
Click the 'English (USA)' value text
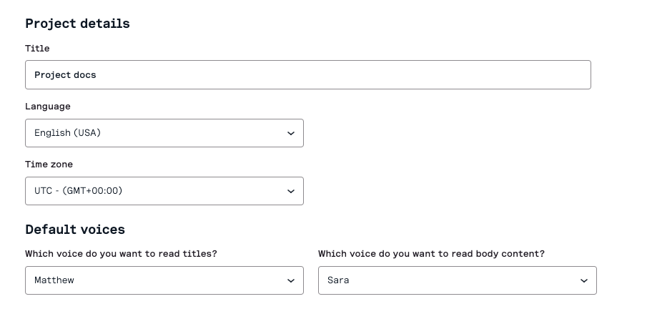(67, 133)
